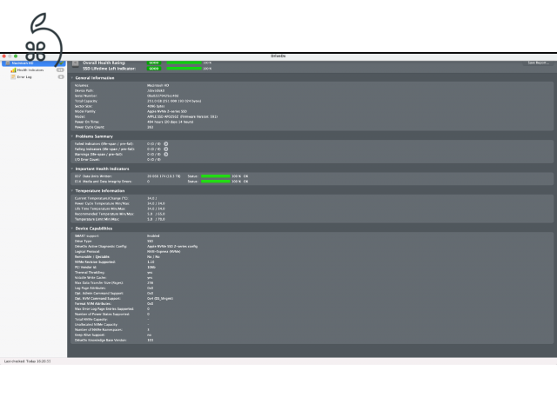Click the Media and Data Integrity Errors status bar
Viewport: 557px width, 417px height.
[216, 182]
